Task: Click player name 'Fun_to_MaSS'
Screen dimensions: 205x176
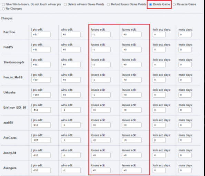Action: (13, 77)
